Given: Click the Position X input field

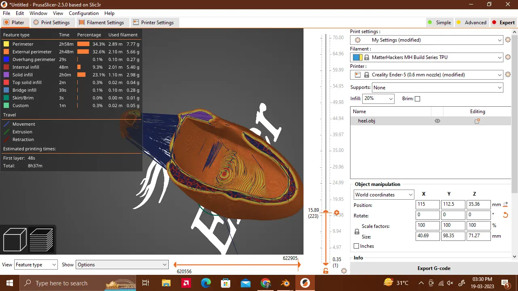Looking at the screenshot, I should coord(427,205).
